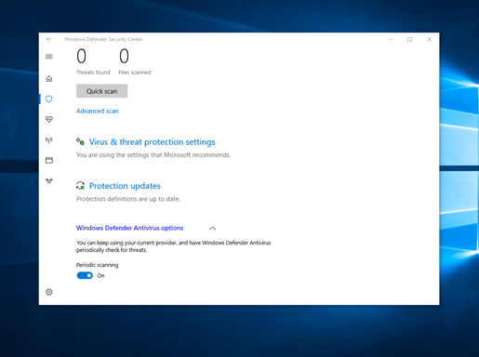Go back with the arrow icon
The image size is (479, 357).
[49, 39]
